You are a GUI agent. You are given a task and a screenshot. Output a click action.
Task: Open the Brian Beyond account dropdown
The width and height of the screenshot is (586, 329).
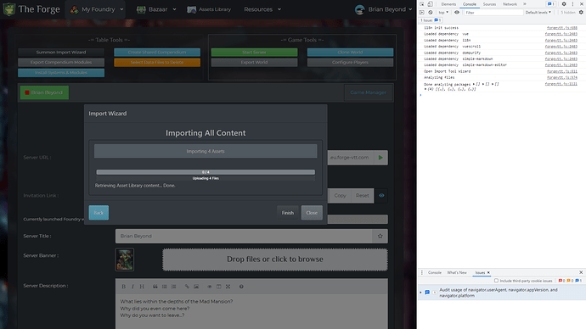[383, 9]
